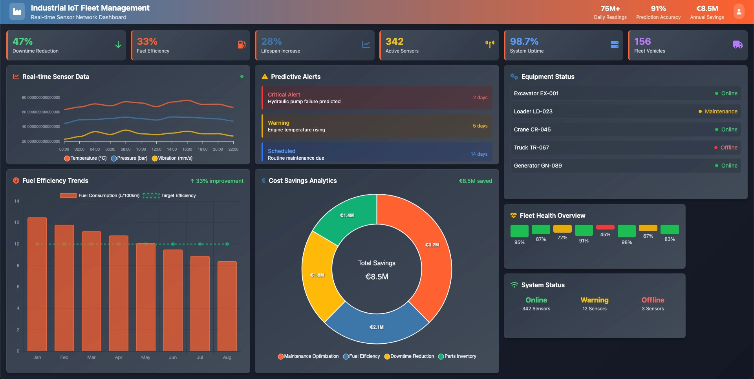Click the 33% improvement link
This screenshot has height=379, width=754.
(x=216, y=181)
